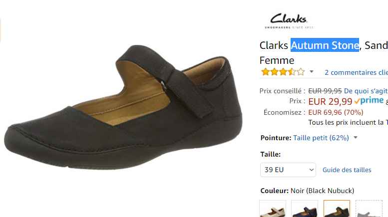Click the Taille petit (62%) link
Screen dimensions: 388x217
[321, 138]
